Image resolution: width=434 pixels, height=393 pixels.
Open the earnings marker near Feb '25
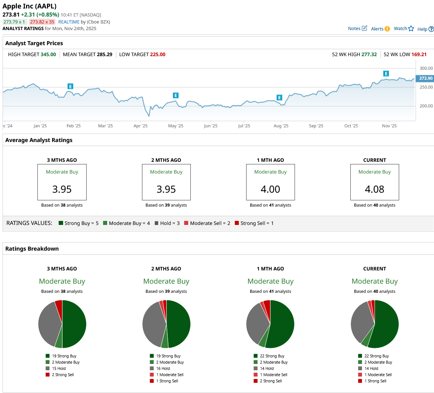click(70, 86)
